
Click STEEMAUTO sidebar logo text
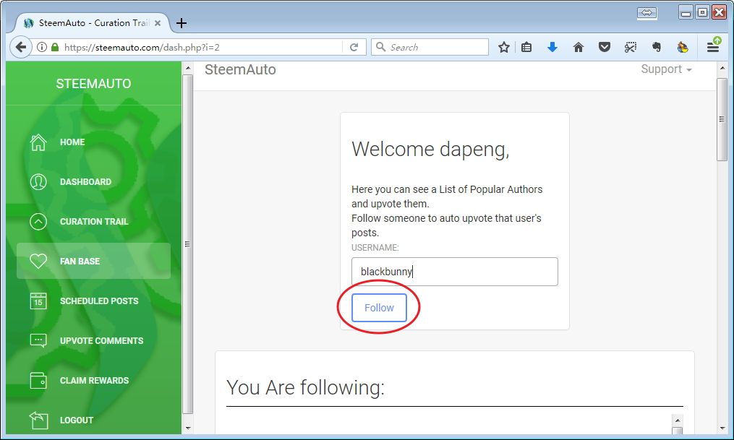pyautogui.click(x=93, y=84)
